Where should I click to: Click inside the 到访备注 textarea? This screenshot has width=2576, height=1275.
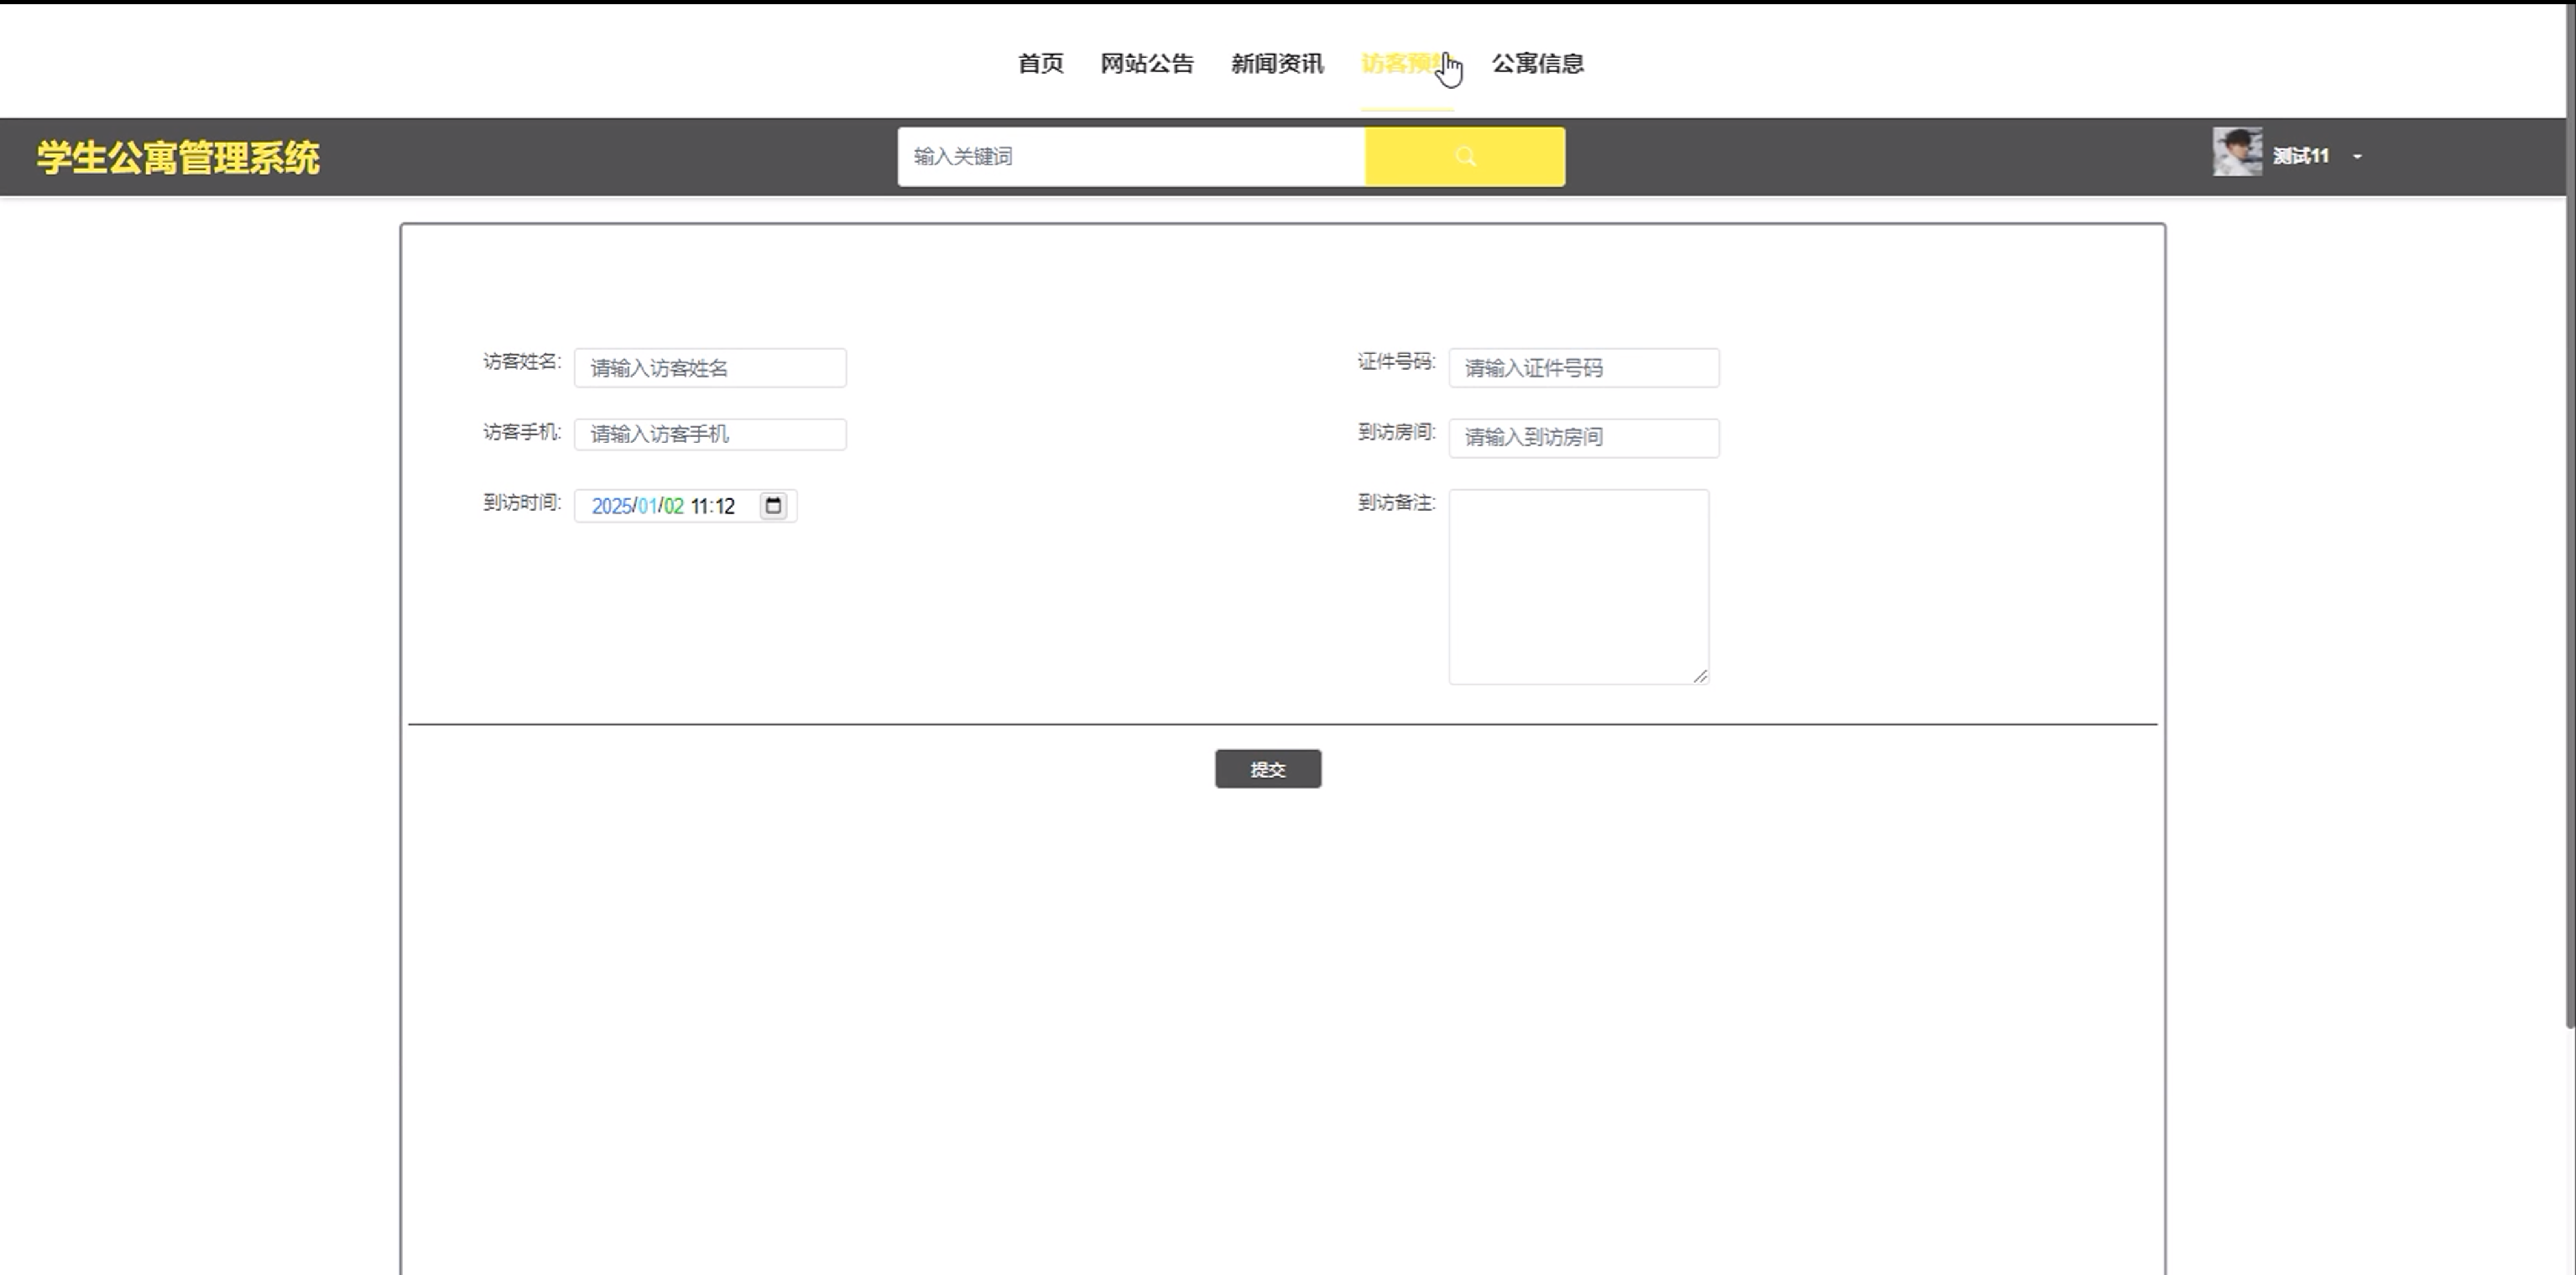pos(1578,586)
